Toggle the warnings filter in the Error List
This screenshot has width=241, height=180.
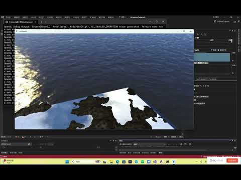click(24, 137)
